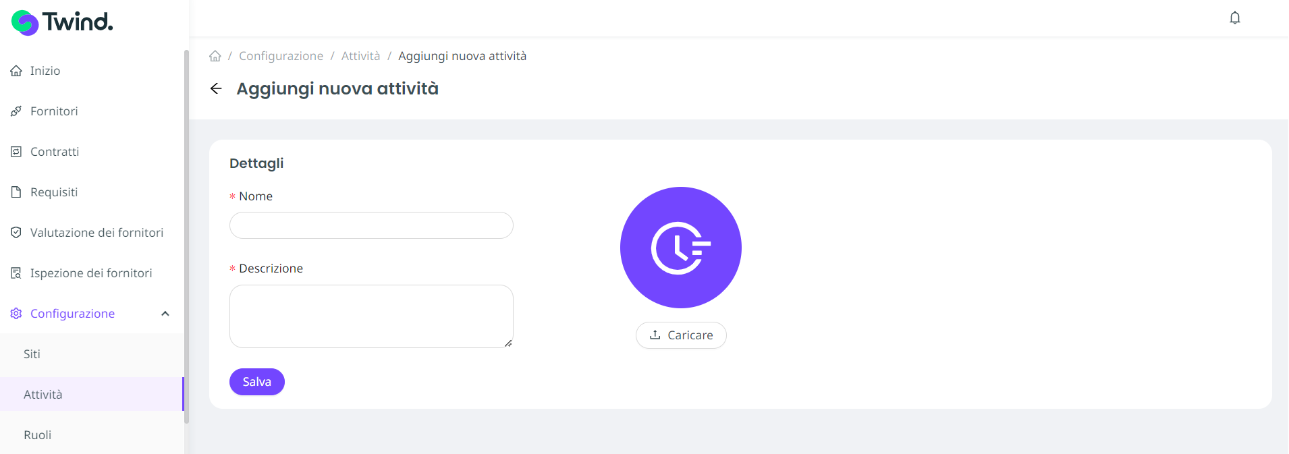This screenshot has width=1289, height=454.
Task: Click the Fornitori sidebar icon
Action: click(x=16, y=111)
